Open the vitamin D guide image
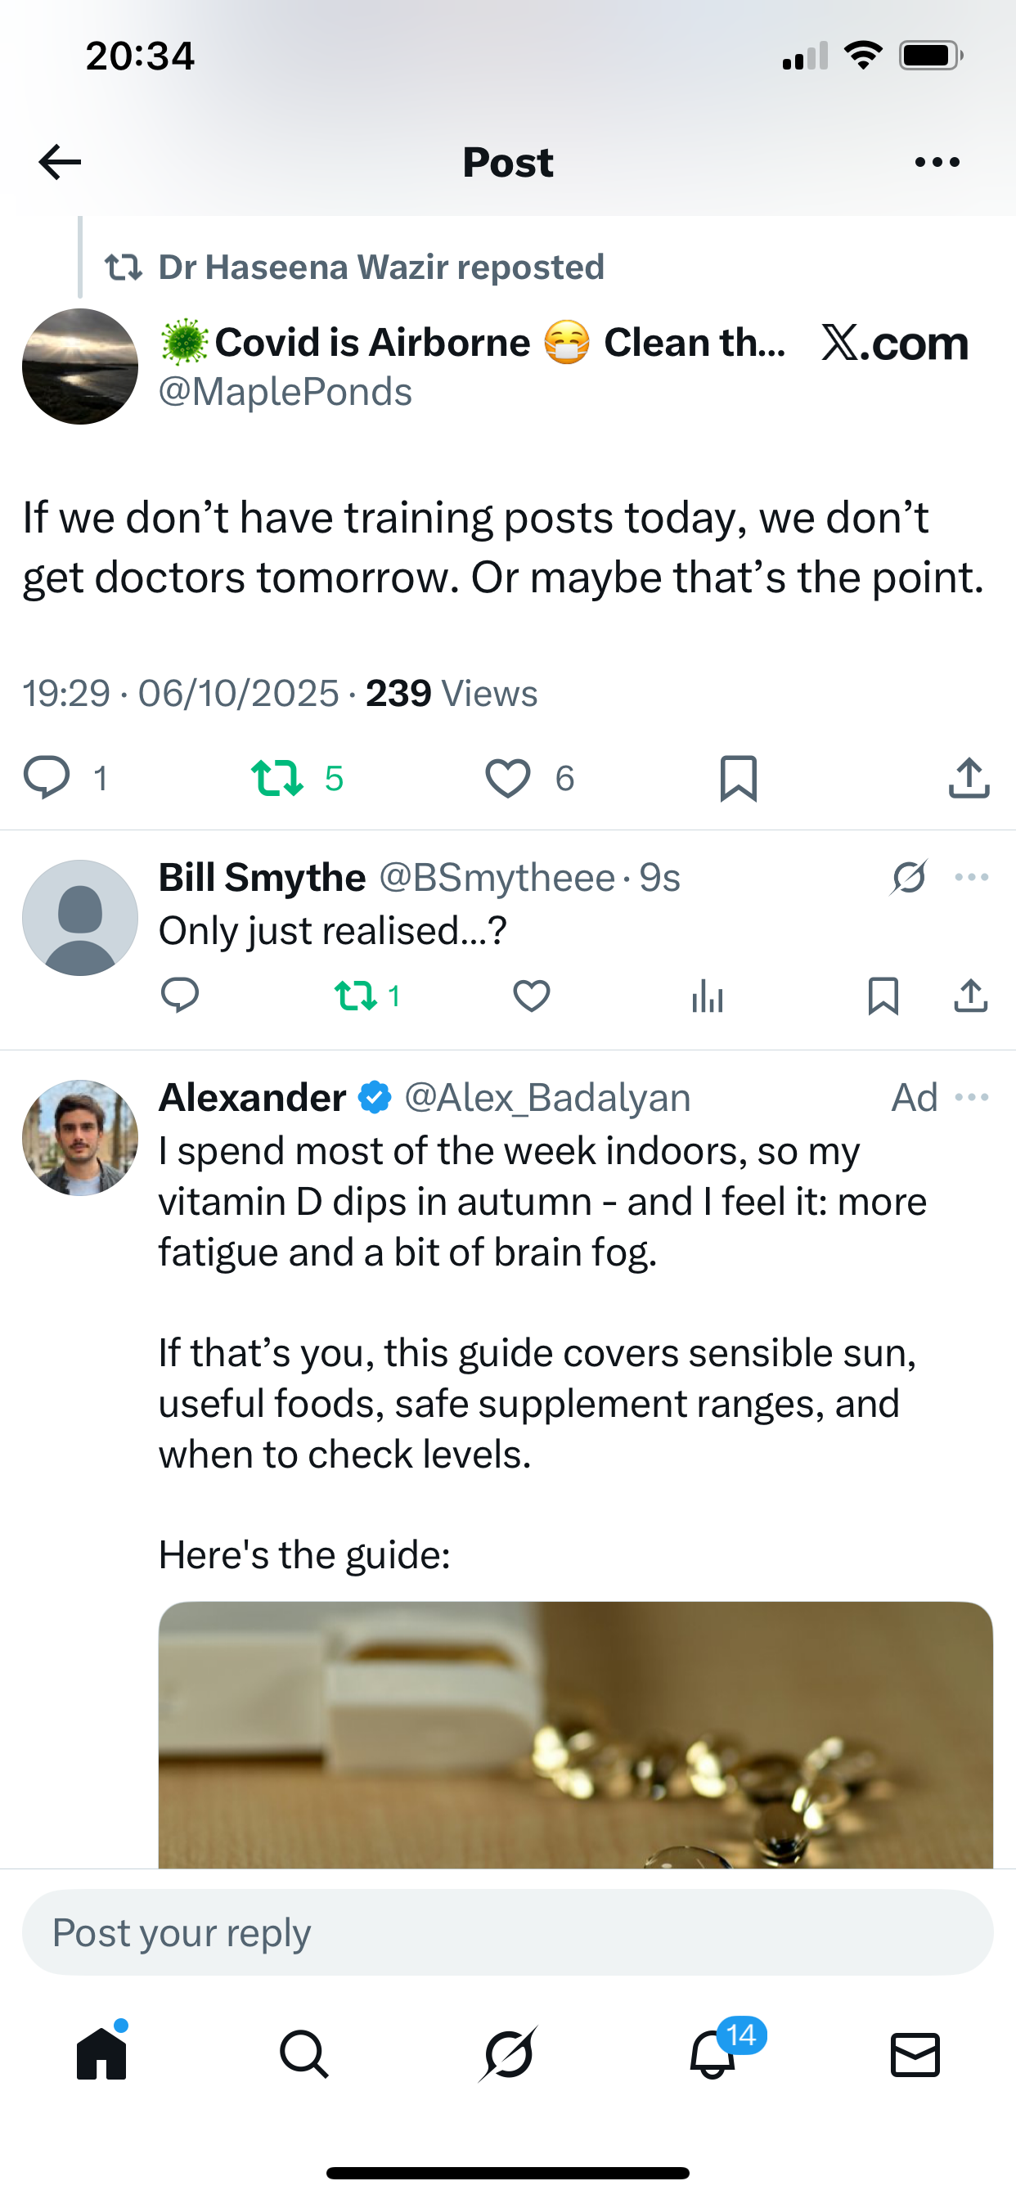The image size is (1016, 2199). coord(575,1733)
